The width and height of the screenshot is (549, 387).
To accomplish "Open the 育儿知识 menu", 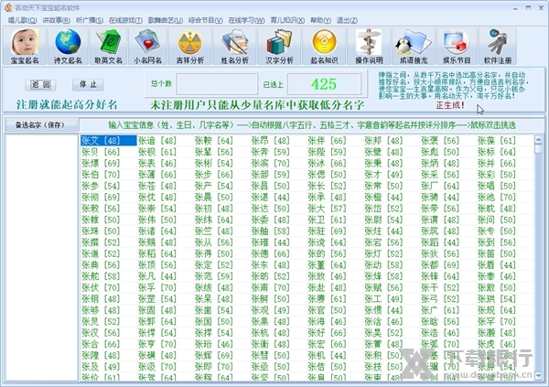I will tap(287, 20).
